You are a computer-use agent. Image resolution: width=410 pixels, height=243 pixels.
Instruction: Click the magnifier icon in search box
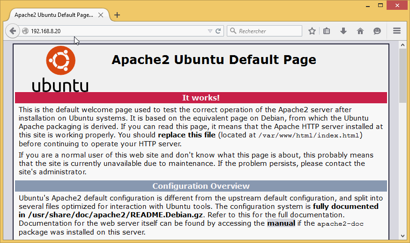tap(233, 31)
